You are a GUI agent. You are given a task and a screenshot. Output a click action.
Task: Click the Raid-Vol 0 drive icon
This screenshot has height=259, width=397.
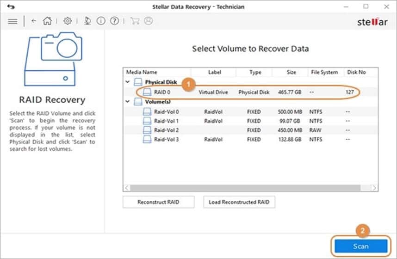point(147,111)
